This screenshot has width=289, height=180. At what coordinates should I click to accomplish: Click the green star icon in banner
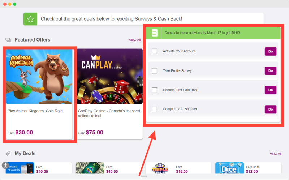click(x=30, y=19)
